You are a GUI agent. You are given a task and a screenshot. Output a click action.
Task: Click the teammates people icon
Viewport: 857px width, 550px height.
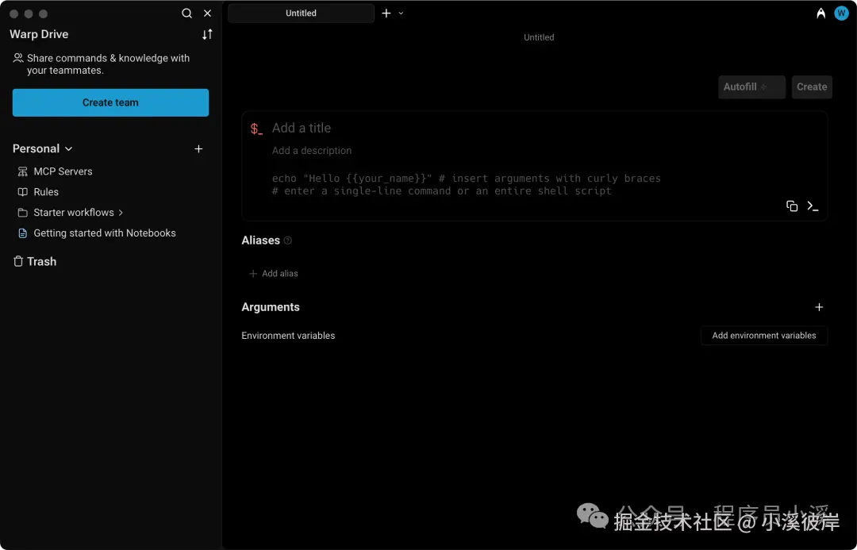tap(18, 57)
